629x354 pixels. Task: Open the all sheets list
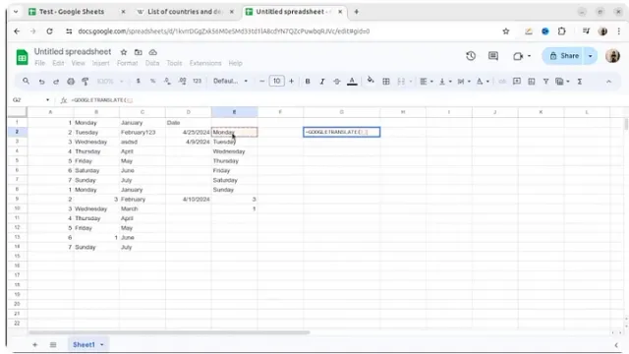point(53,344)
